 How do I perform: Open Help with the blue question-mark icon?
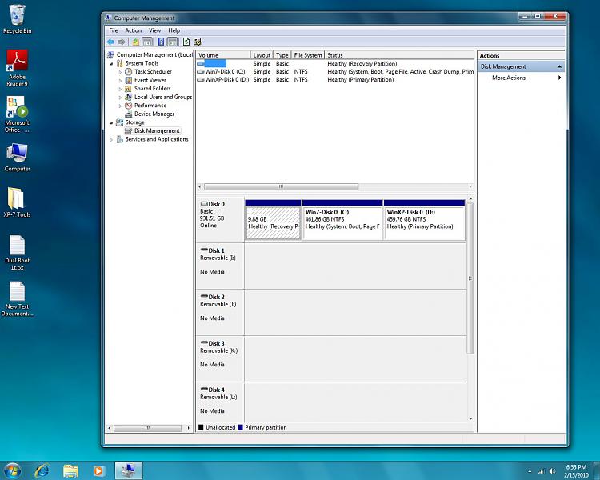pos(161,42)
